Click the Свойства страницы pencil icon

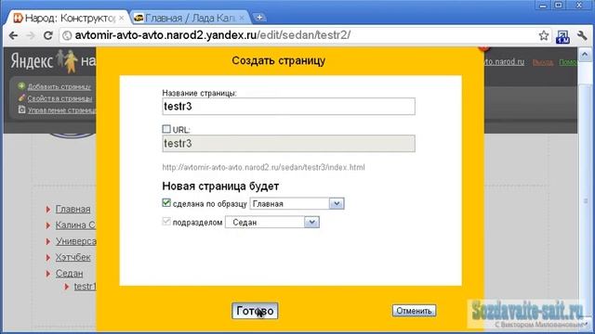(x=21, y=98)
